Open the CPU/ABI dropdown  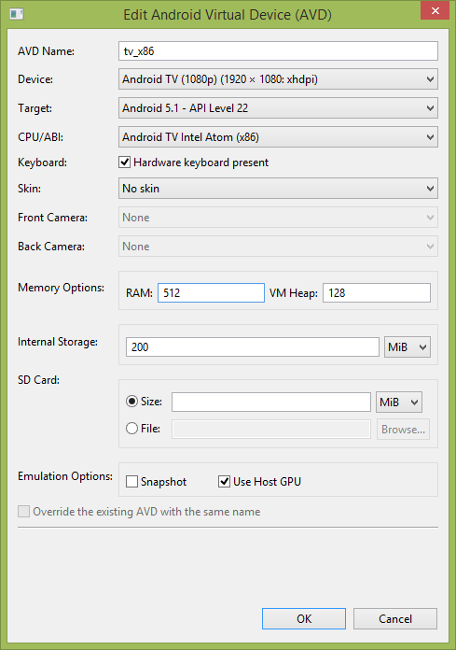coord(278,137)
